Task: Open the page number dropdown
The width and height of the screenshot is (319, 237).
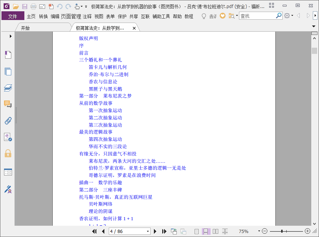Action: [x=148, y=231]
